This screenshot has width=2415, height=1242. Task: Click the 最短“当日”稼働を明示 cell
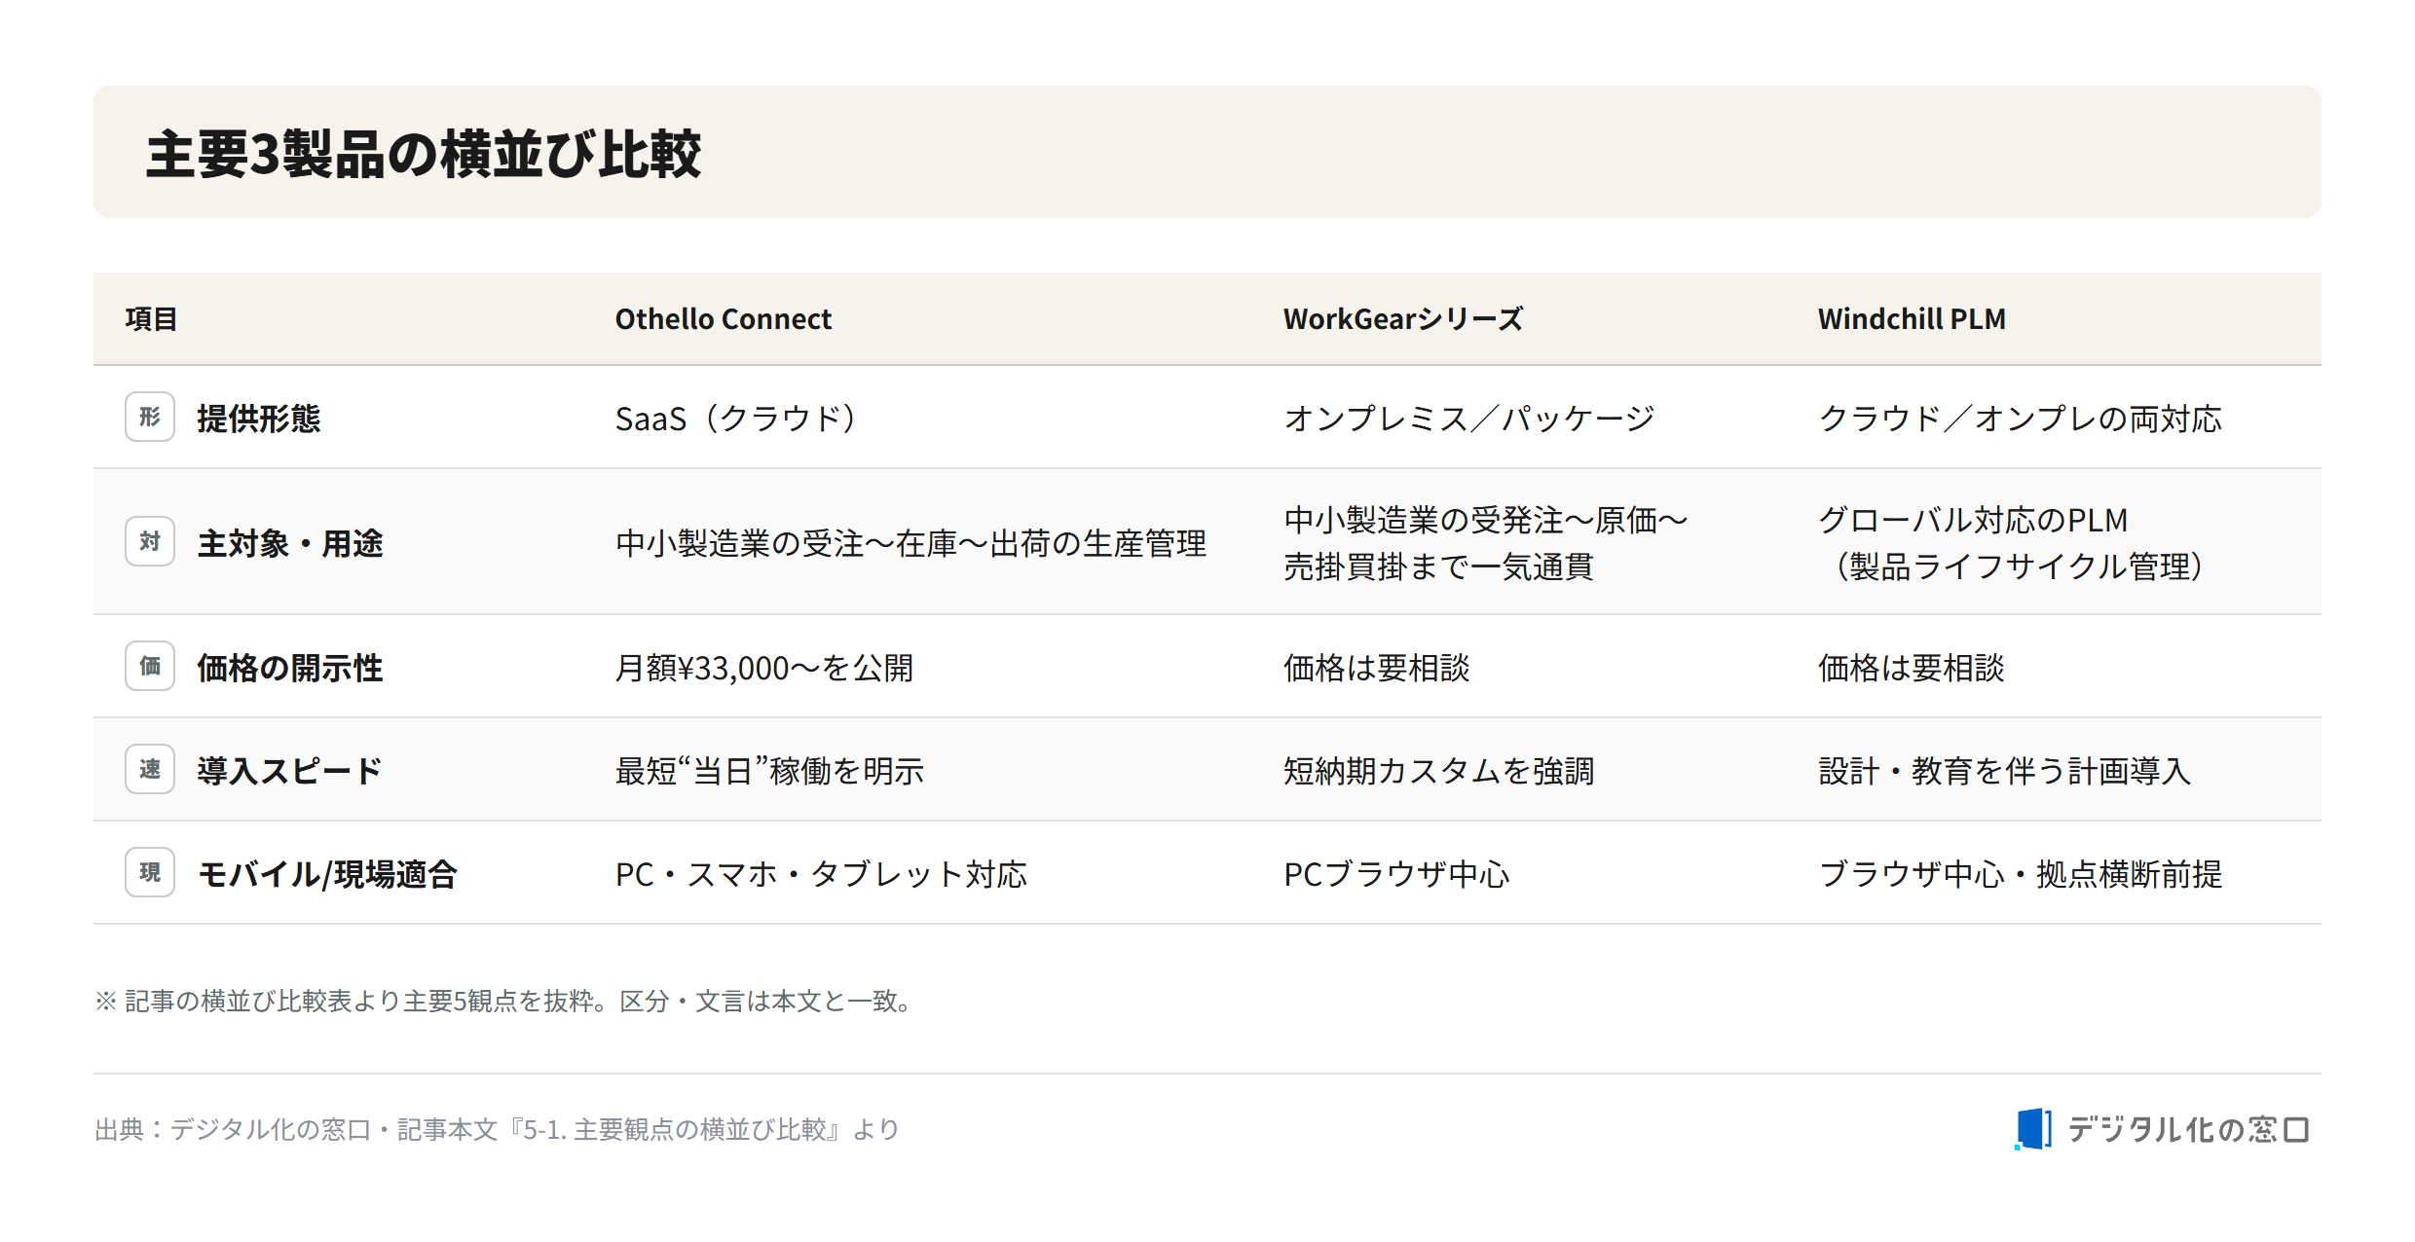[x=770, y=771]
